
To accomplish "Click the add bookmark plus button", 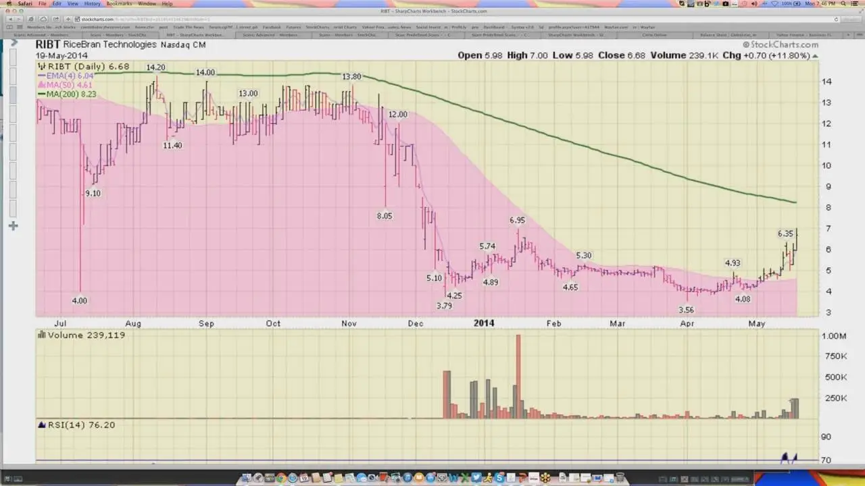I will (68, 19).
